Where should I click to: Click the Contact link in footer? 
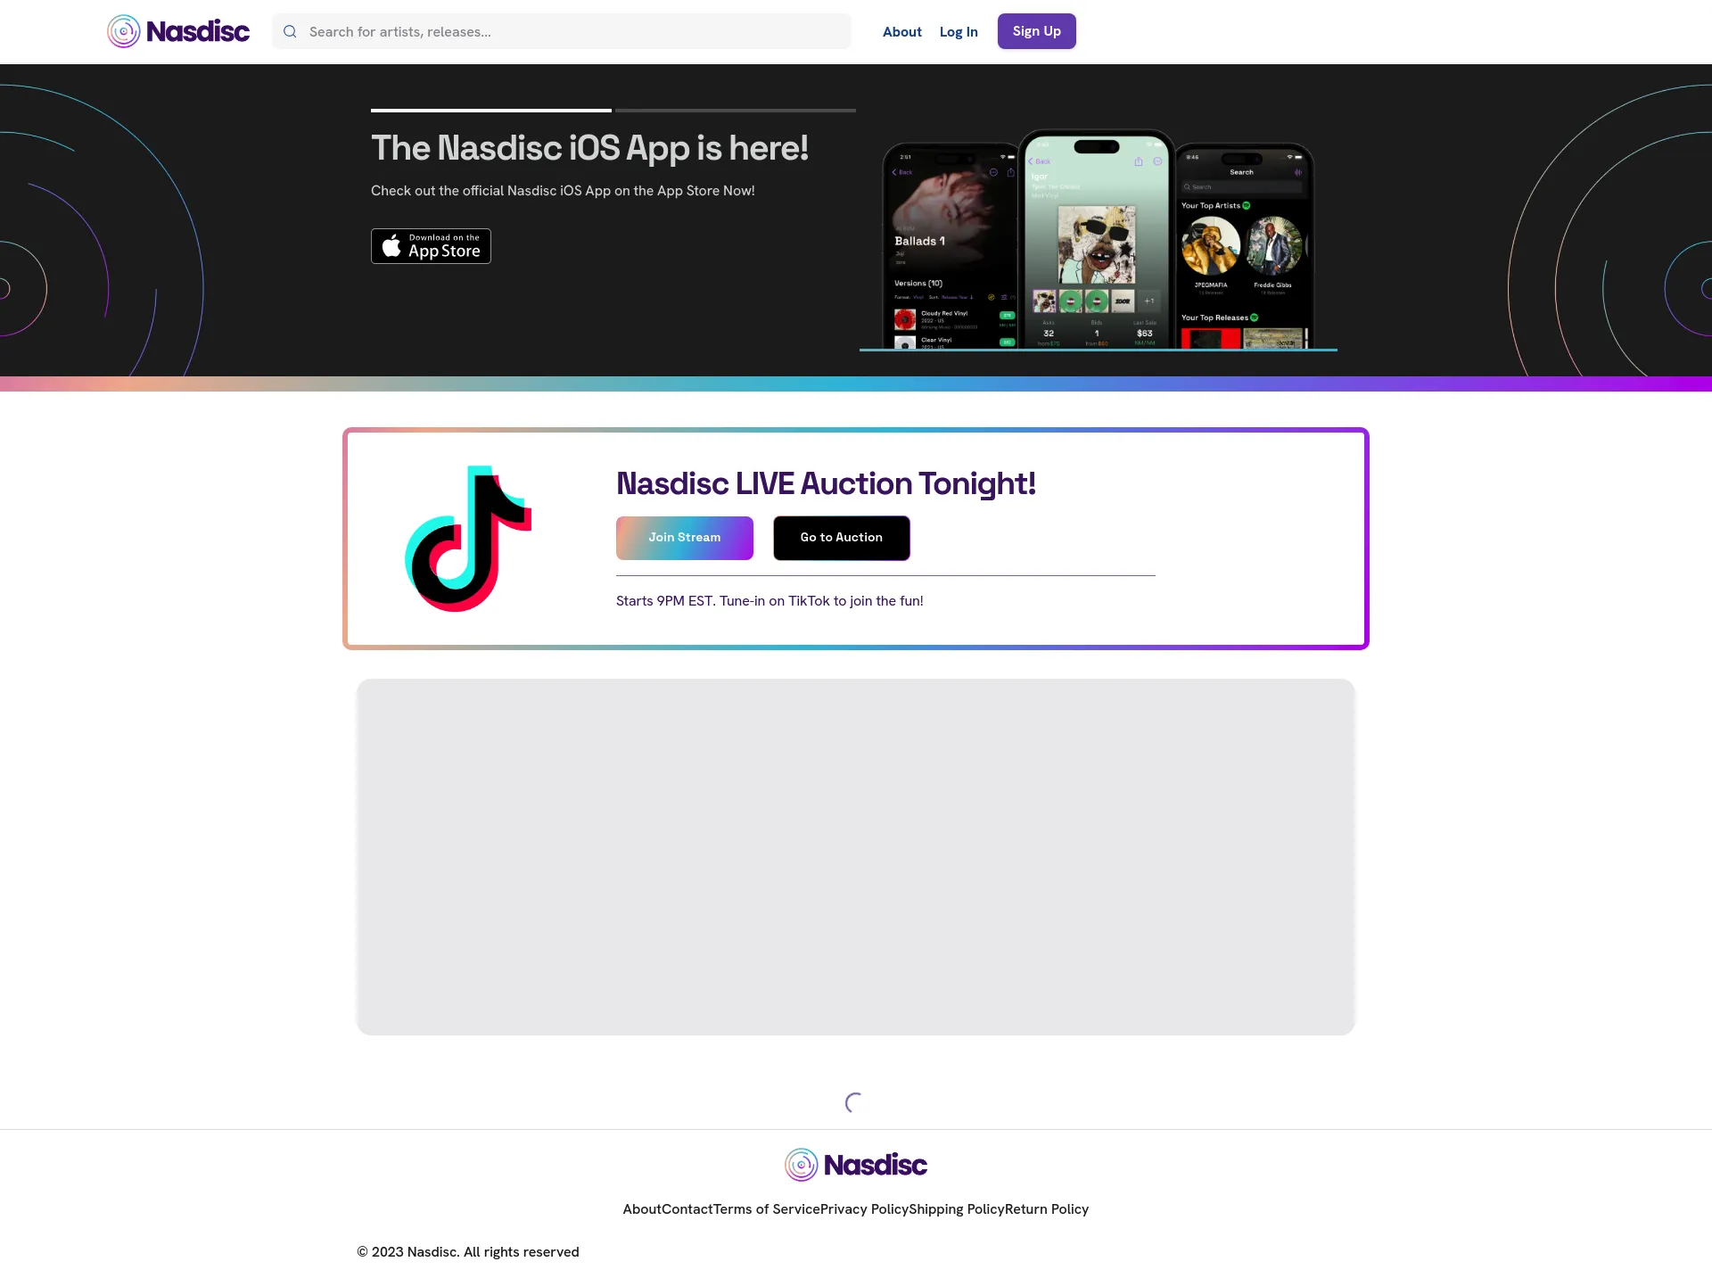[x=688, y=1208]
